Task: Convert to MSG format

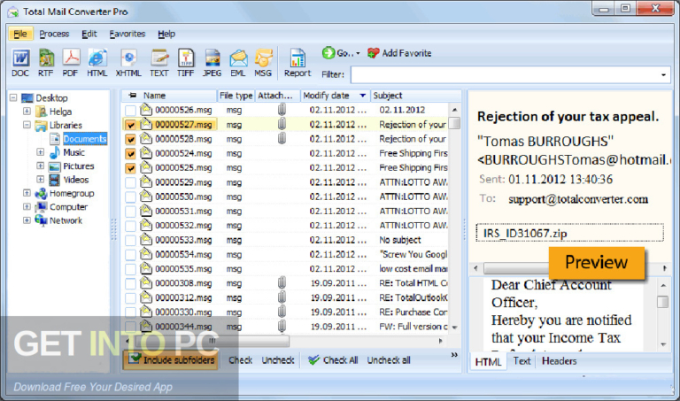Action: (x=263, y=63)
